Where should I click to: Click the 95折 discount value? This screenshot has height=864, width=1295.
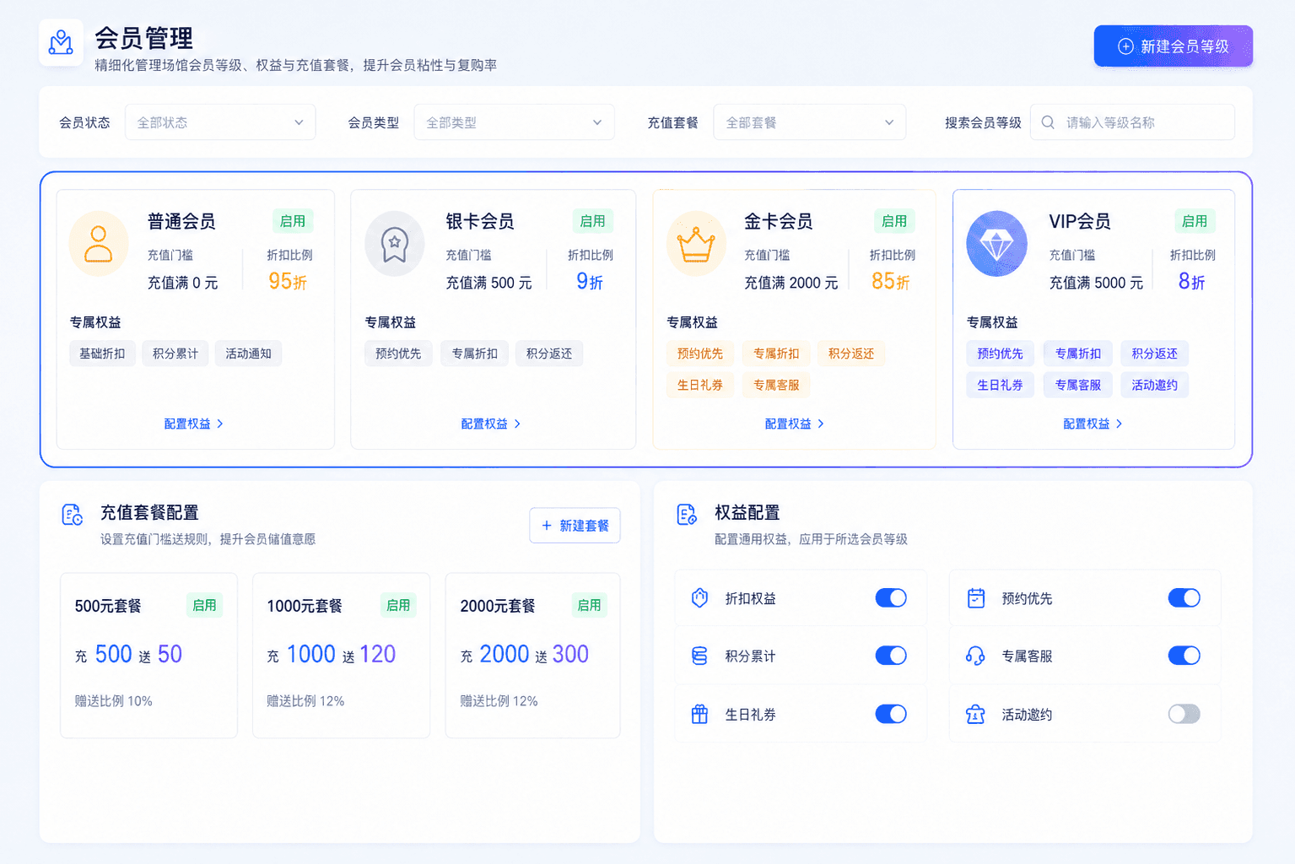tap(288, 282)
